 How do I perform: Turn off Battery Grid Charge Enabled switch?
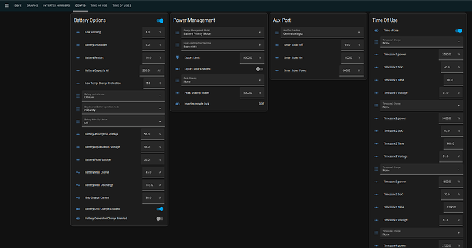160,209
